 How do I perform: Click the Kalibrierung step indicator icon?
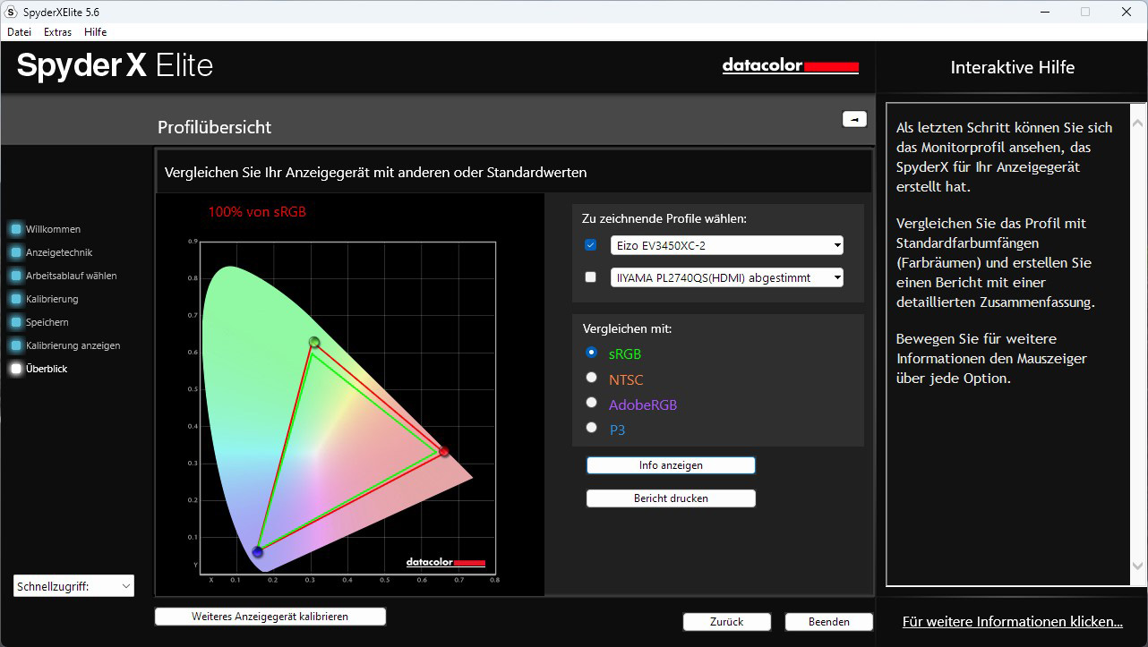tap(16, 299)
